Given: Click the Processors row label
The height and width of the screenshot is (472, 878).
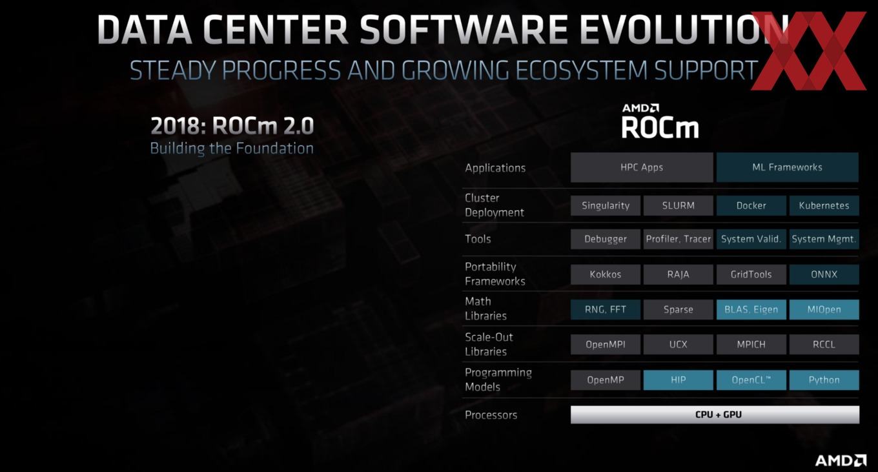Looking at the screenshot, I should (491, 415).
